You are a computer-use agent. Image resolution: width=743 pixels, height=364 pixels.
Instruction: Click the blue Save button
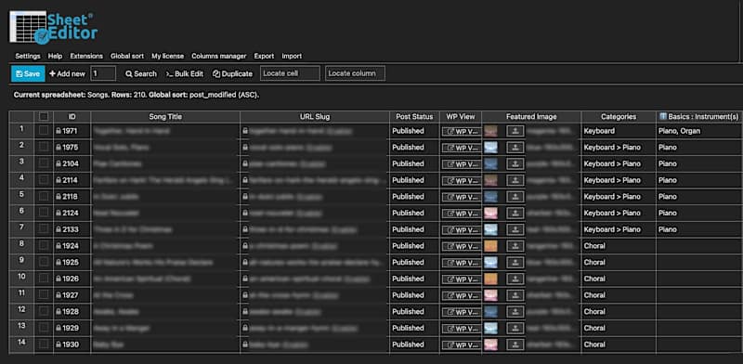tap(28, 74)
